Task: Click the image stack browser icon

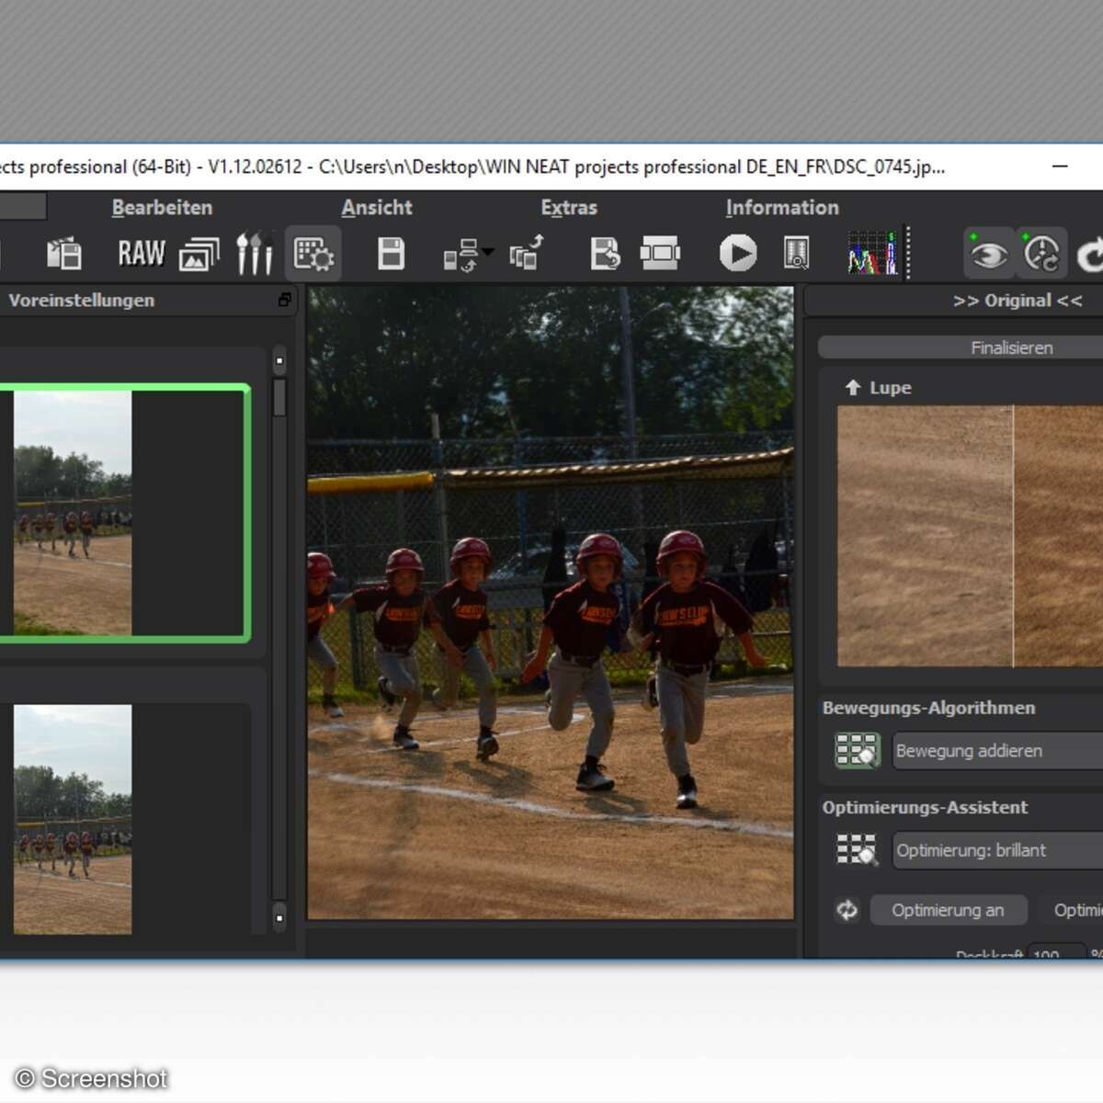Action: (199, 254)
